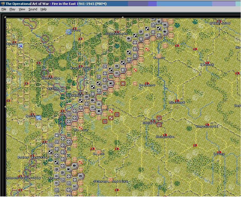Click the application icon in the title bar
The height and width of the screenshot is (197, 241).
pyautogui.click(x=3, y=3)
